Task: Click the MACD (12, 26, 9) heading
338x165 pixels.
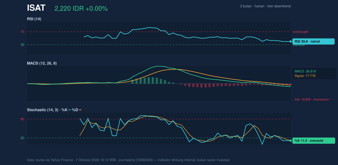Action: pyautogui.click(x=42, y=63)
